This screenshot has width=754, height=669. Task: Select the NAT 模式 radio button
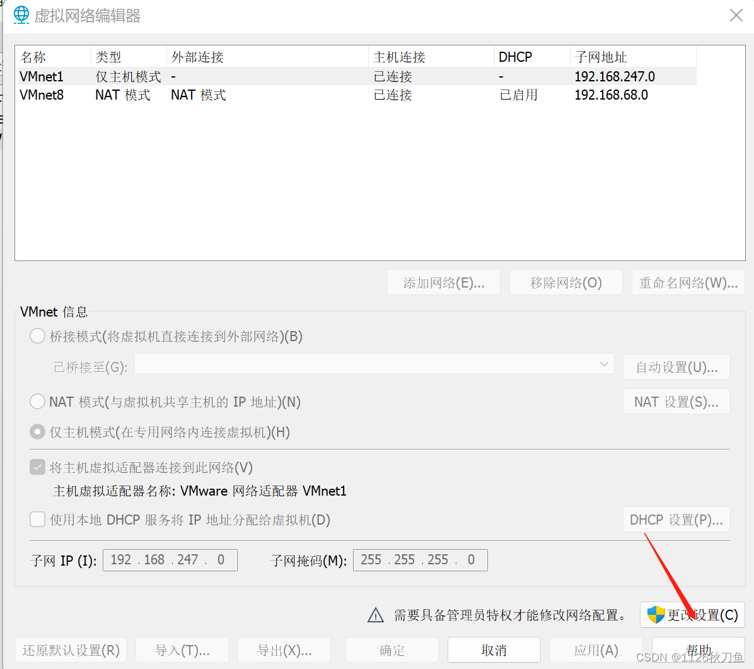[37, 401]
